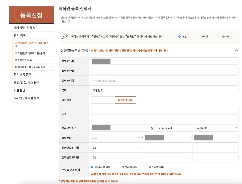This screenshot has height=184, width=242.
Task: Collapse the 신청인(등록권리자) section chevron
Action: [236, 51]
